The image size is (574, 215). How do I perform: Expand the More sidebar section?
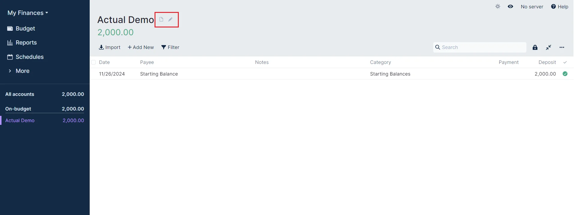pyautogui.click(x=22, y=71)
